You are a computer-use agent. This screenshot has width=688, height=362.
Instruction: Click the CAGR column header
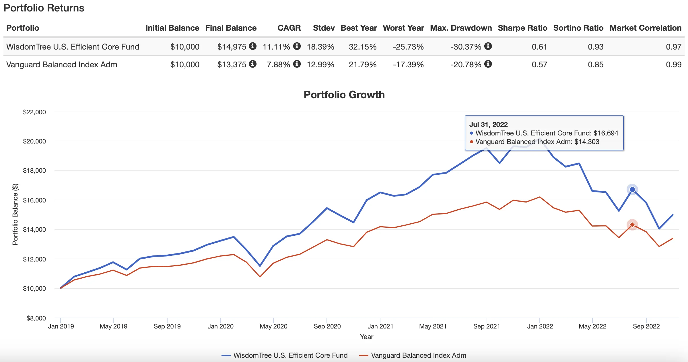[x=289, y=28]
